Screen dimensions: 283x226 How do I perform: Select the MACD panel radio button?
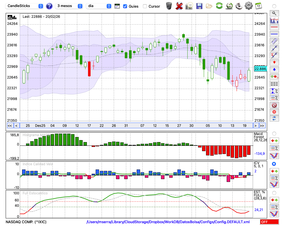click(x=274, y=134)
